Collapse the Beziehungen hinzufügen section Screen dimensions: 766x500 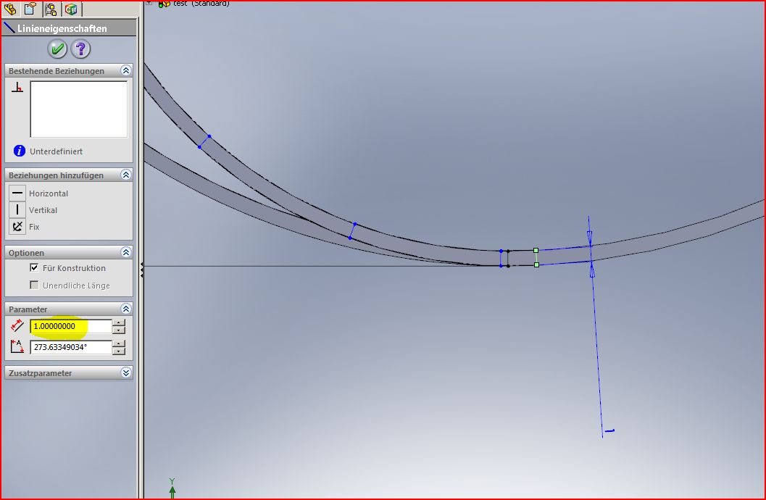point(125,175)
